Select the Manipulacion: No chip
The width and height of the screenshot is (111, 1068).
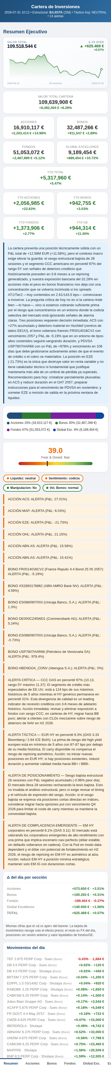tap(22, 488)
